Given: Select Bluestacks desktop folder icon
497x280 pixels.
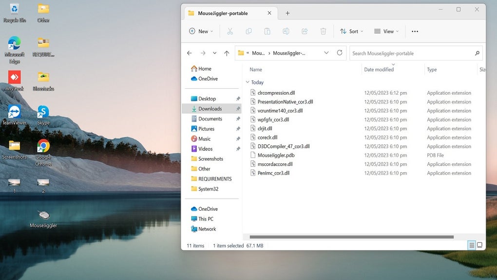Looking at the screenshot, I should coord(43,81).
